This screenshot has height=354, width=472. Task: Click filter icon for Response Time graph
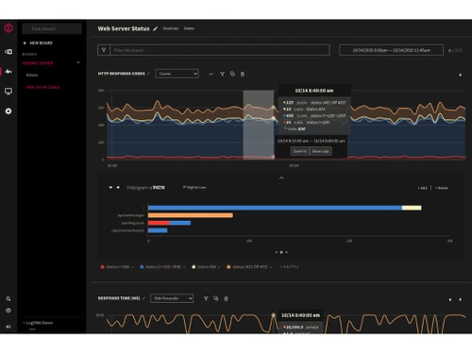click(206, 298)
